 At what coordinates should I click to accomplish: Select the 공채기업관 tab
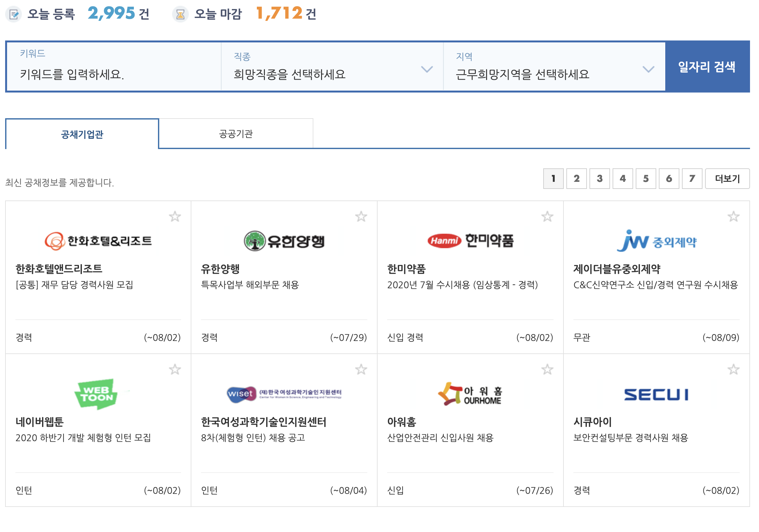coord(82,134)
